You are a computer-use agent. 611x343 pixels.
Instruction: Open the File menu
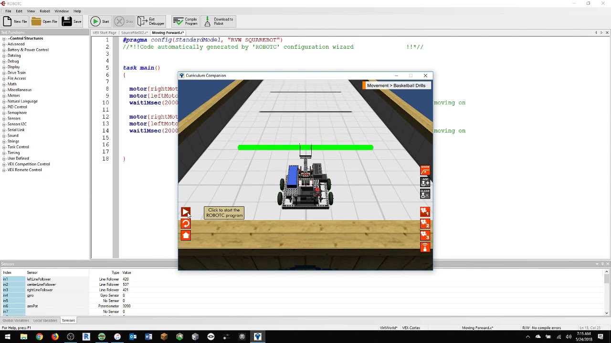click(8, 11)
